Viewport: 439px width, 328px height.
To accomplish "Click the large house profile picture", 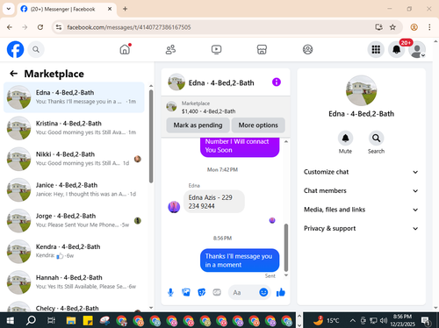I will pyautogui.click(x=361, y=90).
